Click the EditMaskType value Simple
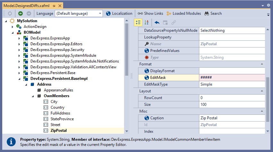 232,84
